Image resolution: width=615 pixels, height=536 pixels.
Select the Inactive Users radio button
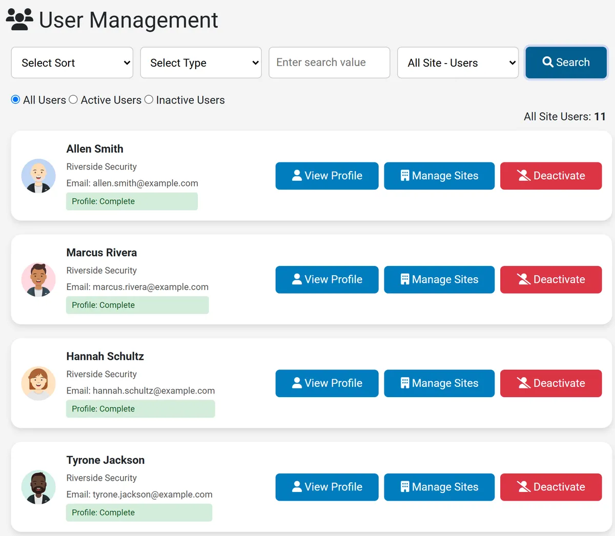pyautogui.click(x=149, y=99)
